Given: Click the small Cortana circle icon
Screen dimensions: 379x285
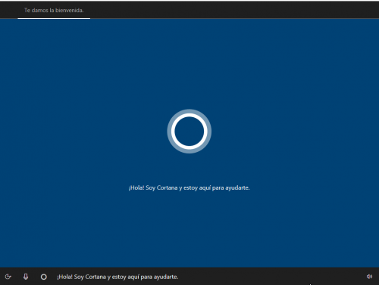Looking at the screenshot, I should [x=44, y=277].
